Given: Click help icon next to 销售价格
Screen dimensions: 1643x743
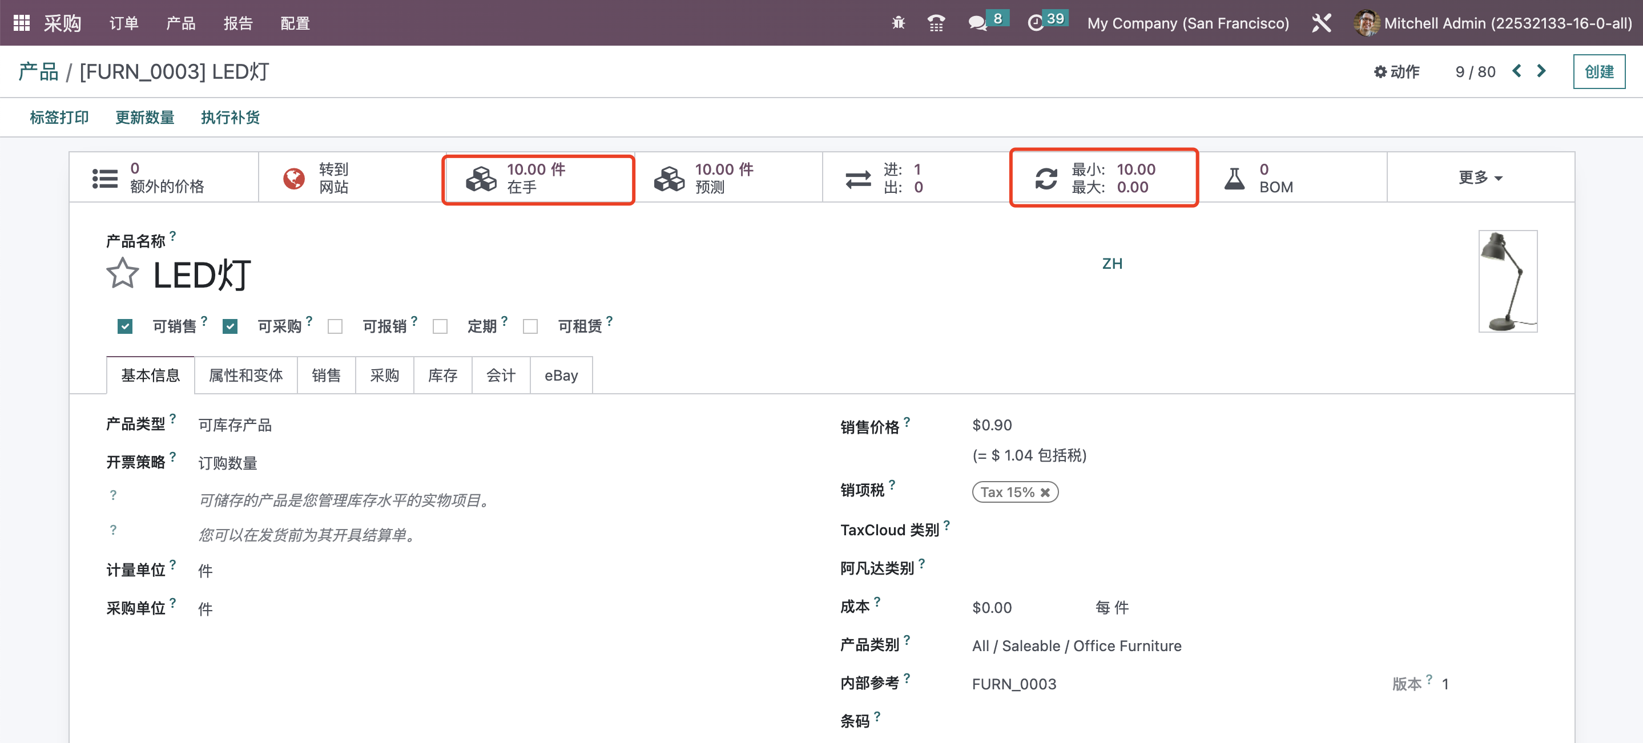Looking at the screenshot, I should [907, 421].
